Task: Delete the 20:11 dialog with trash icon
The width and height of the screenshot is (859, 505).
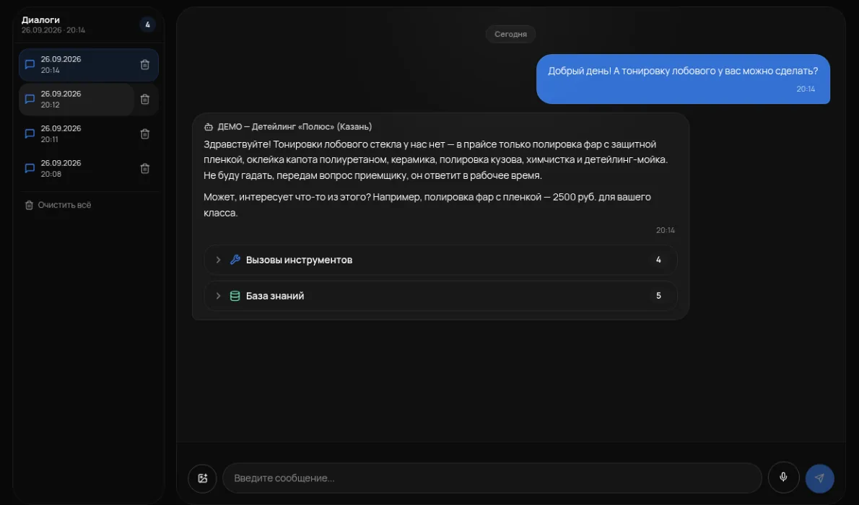Action: [144, 133]
